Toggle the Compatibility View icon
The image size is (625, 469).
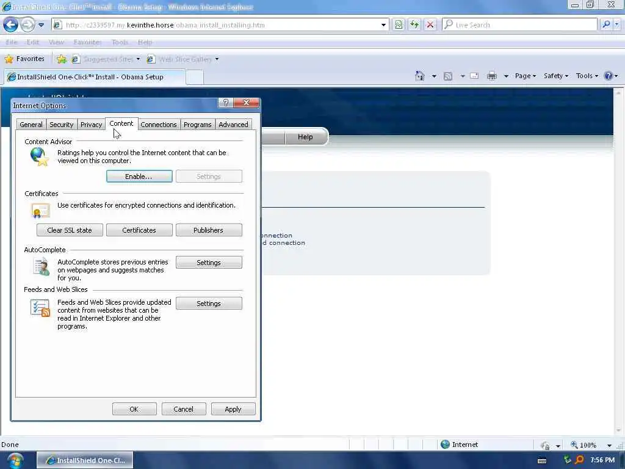pyautogui.click(x=399, y=24)
